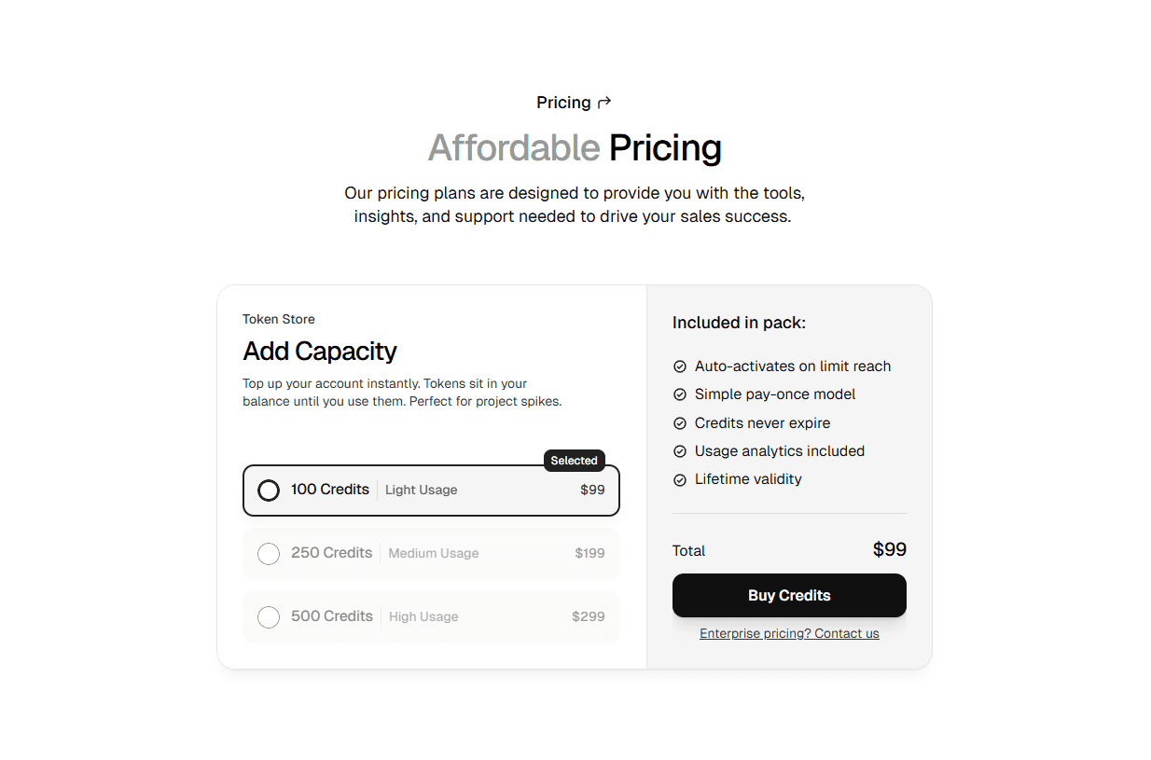Click check icon beside Usage analytics included
The height and width of the screenshot is (760, 1151).
(x=680, y=450)
